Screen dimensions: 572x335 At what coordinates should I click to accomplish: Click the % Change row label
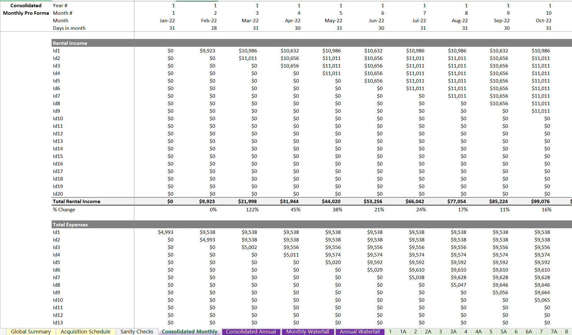(x=64, y=209)
